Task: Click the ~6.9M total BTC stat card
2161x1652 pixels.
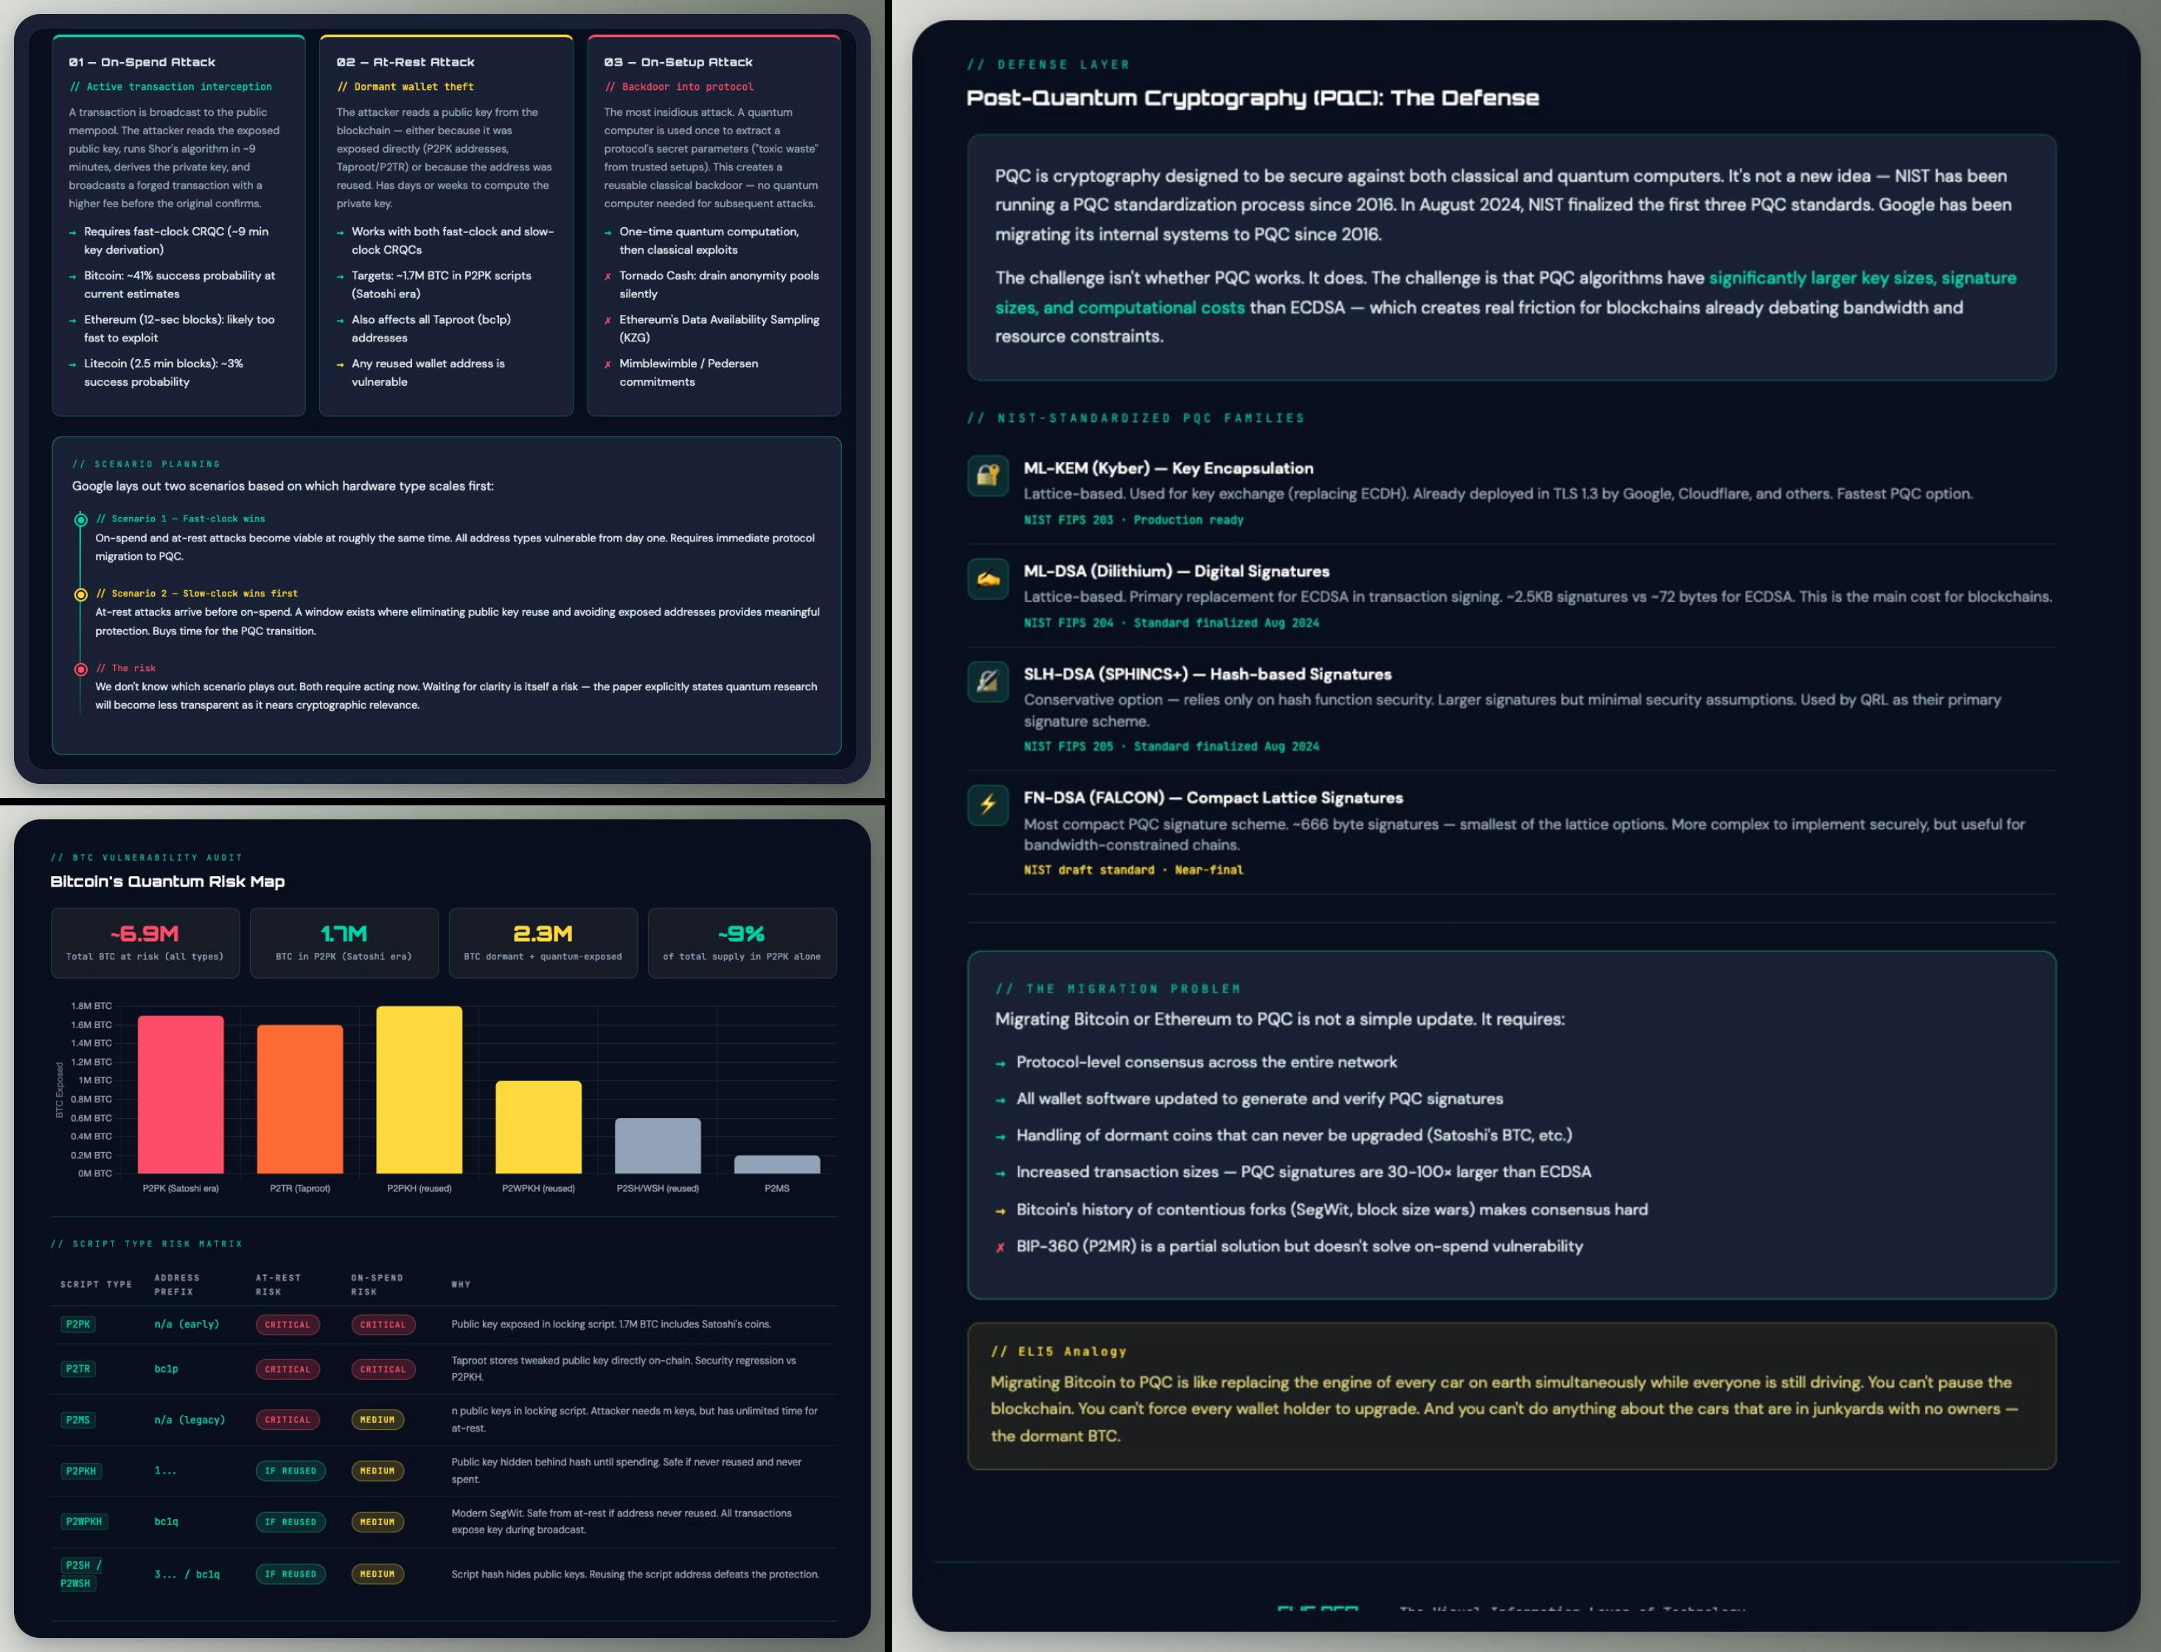Action: [145, 942]
